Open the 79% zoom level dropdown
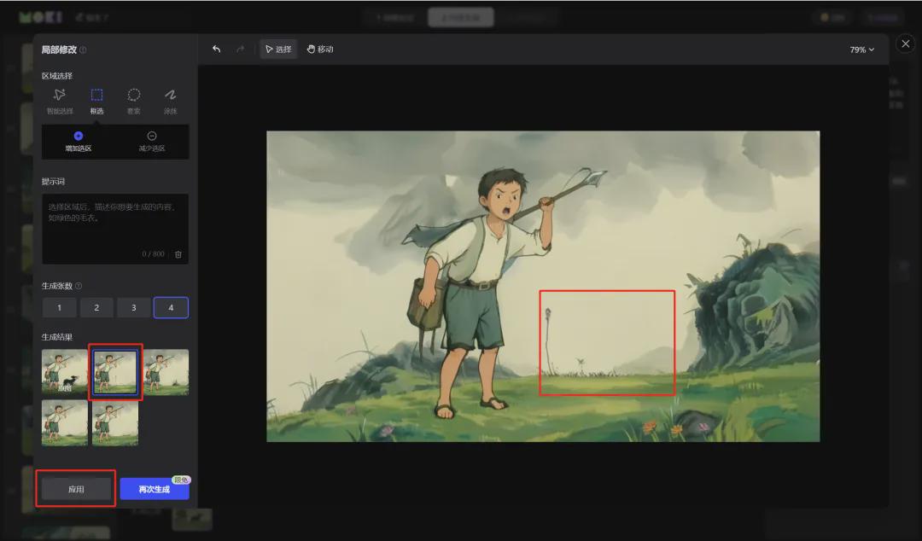This screenshot has height=541, width=922. coord(862,49)
